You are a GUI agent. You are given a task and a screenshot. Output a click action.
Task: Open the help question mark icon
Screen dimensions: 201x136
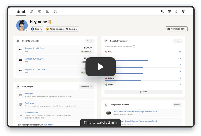tap(169, 12)
